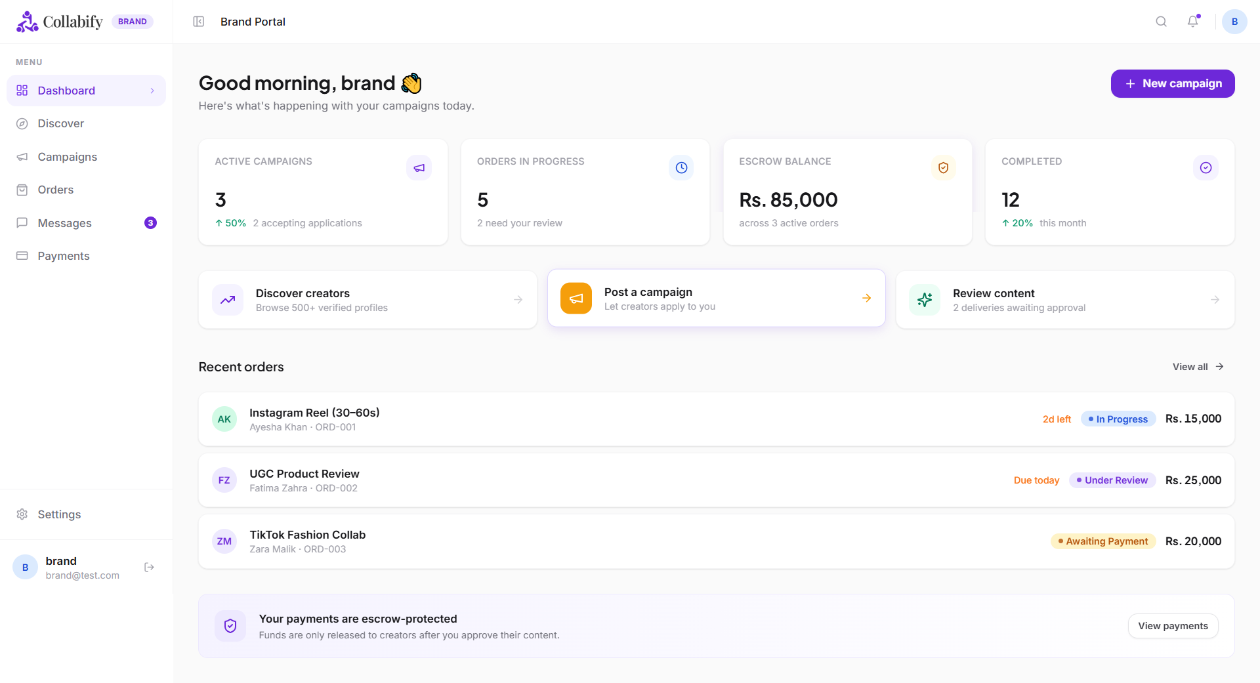Click the Messages unread badge showing 3
The image size is (1260, 683).
[150, 223]
